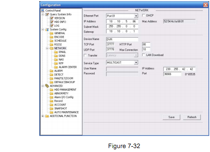This screenshot has width=210, height=152.
Task: Click the multicast IP Address field 239.255.42.42
Action: tap(179, 69)
